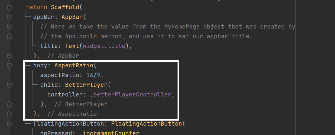Place cursor on the 16/9 value
The image size is (335, 135).
point(93,75)
